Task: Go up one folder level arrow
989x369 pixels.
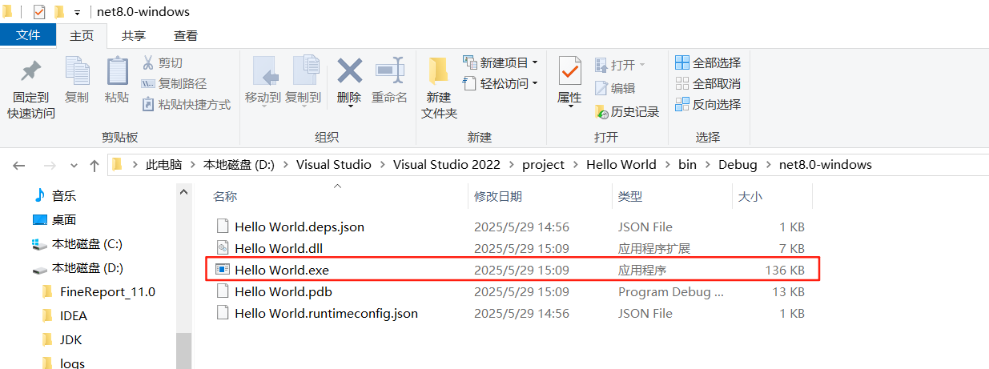Action: [x=94, y=165]
